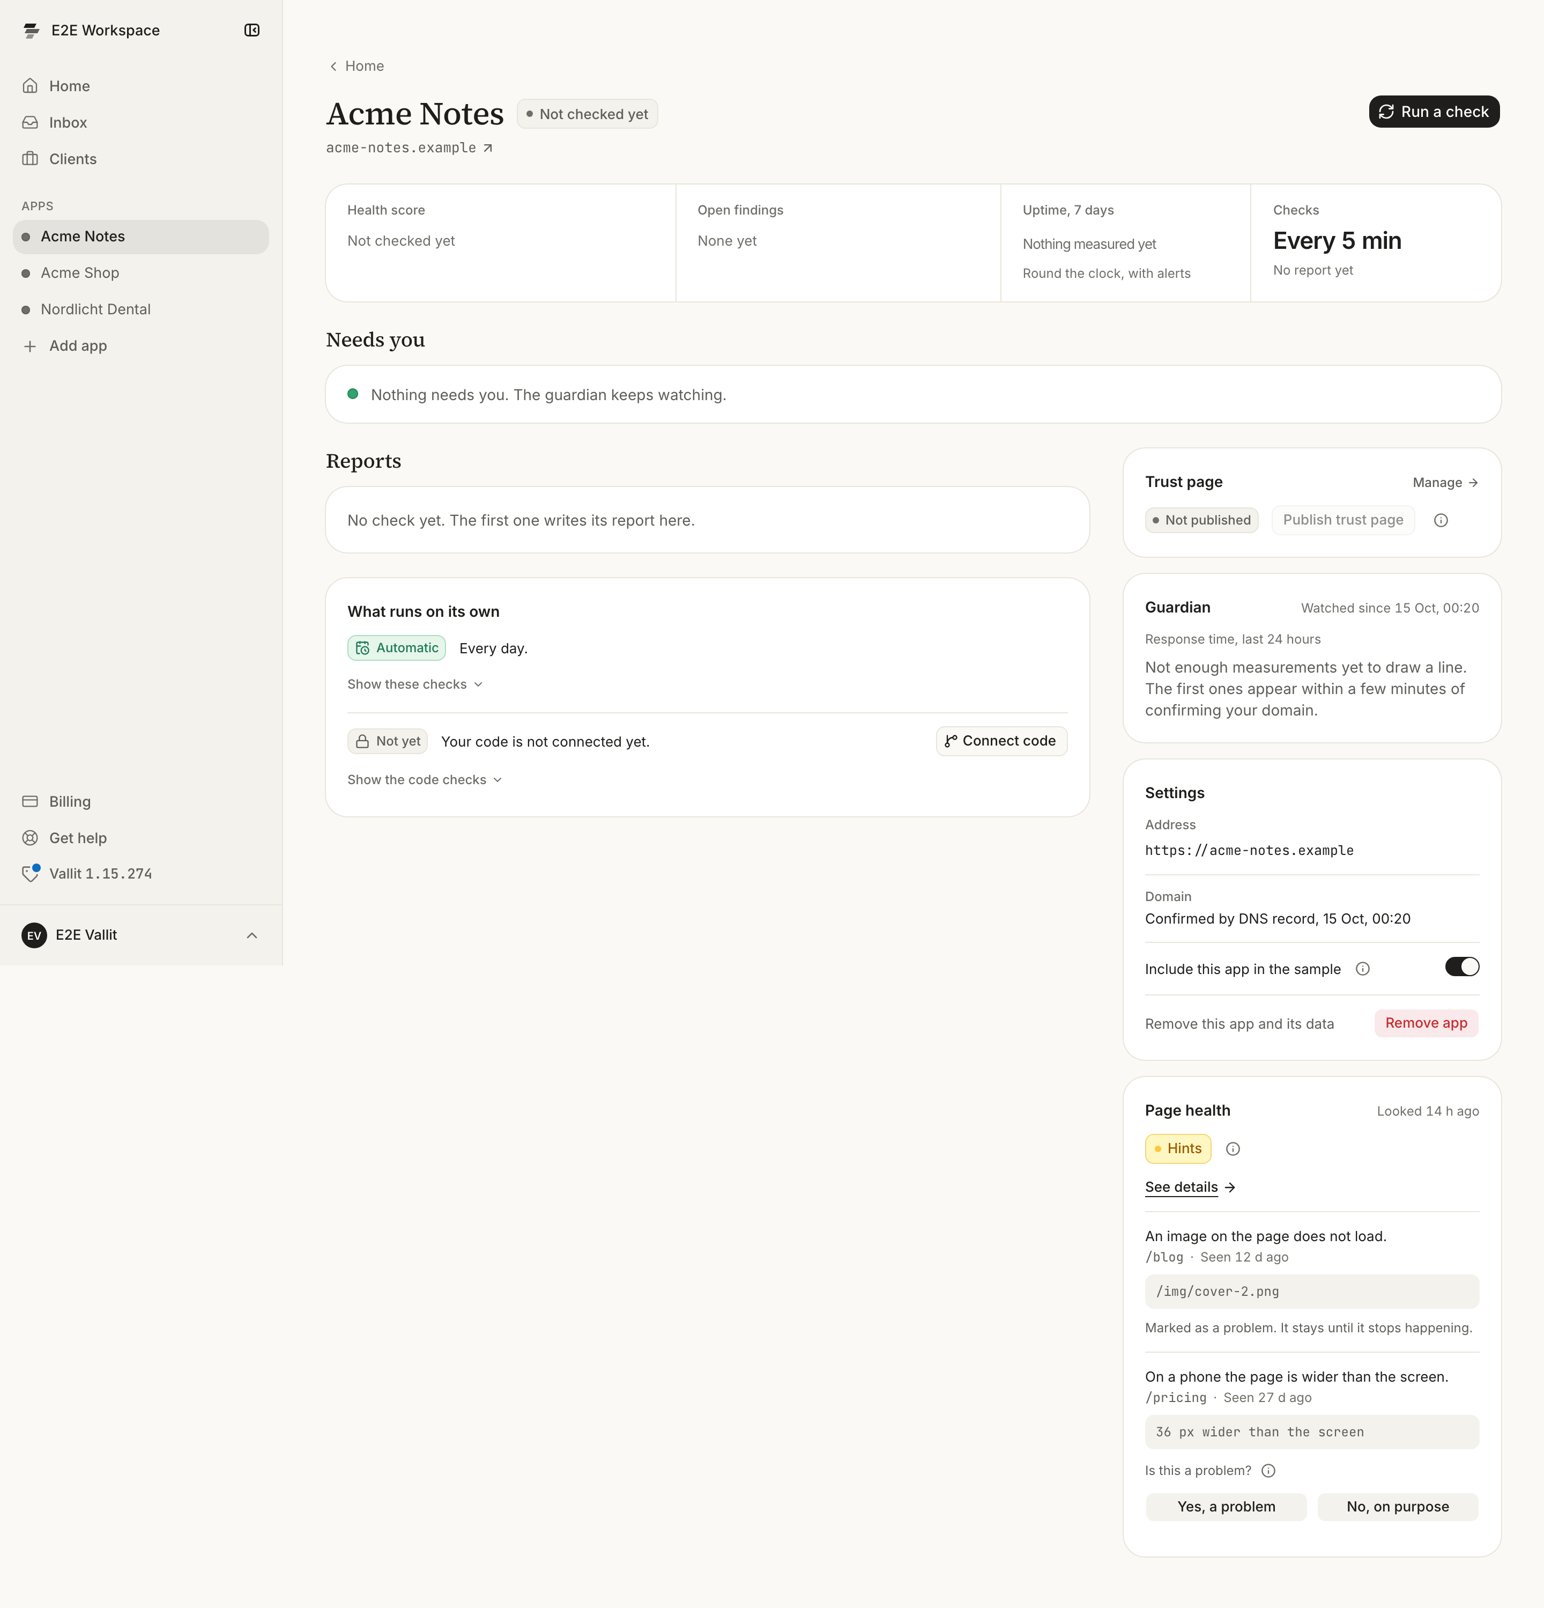This screenshot has width=1544, height=1608.
Task: Click info icon beside Is this a problem
Action: point(1268,1470)
